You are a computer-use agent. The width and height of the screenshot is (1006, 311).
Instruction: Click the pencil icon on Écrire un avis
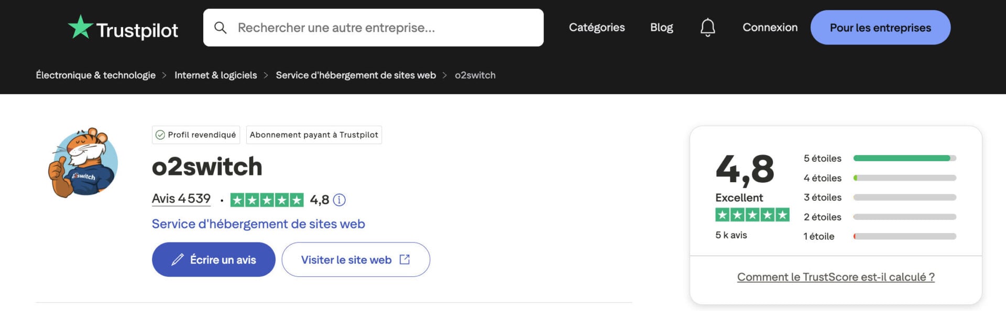178,259
